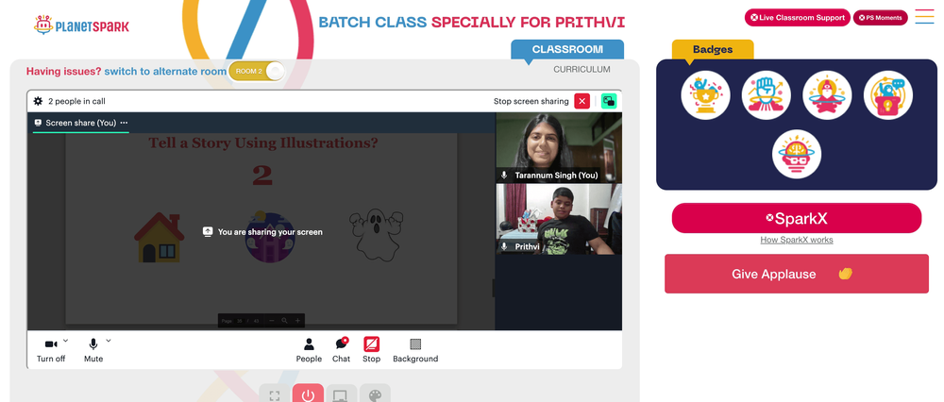Click the house illustration on the slide

click(159, 237)
